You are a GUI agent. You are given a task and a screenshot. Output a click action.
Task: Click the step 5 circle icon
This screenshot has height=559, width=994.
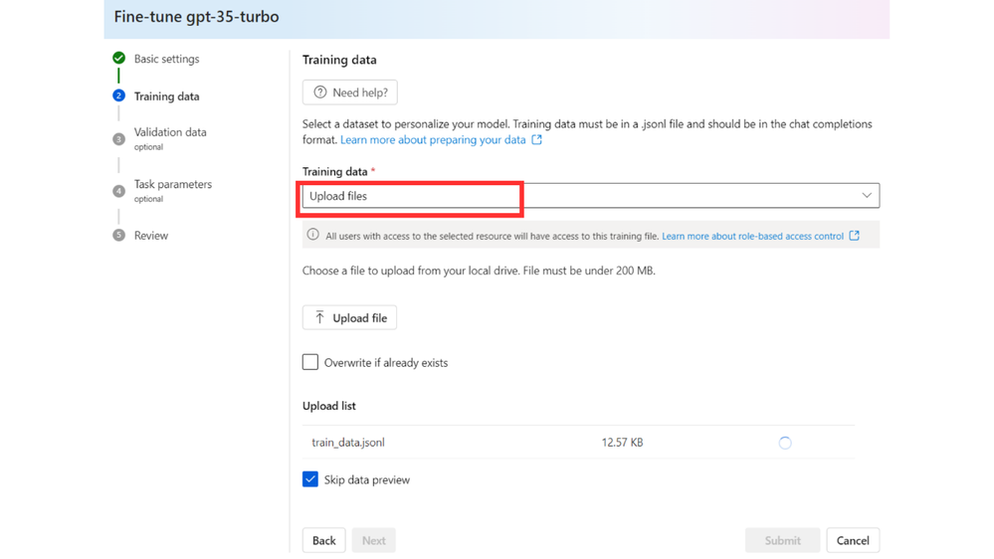tap(118, 235)
